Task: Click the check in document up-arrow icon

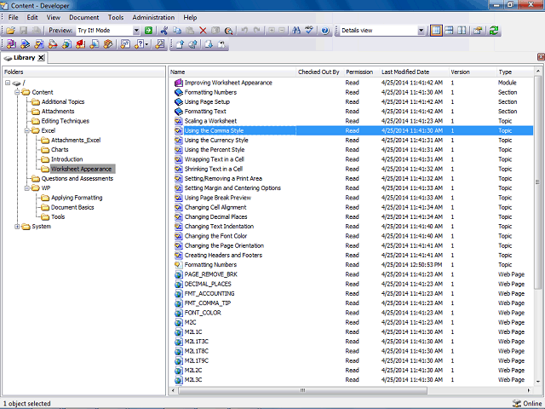Action: (x=180, y=44)
